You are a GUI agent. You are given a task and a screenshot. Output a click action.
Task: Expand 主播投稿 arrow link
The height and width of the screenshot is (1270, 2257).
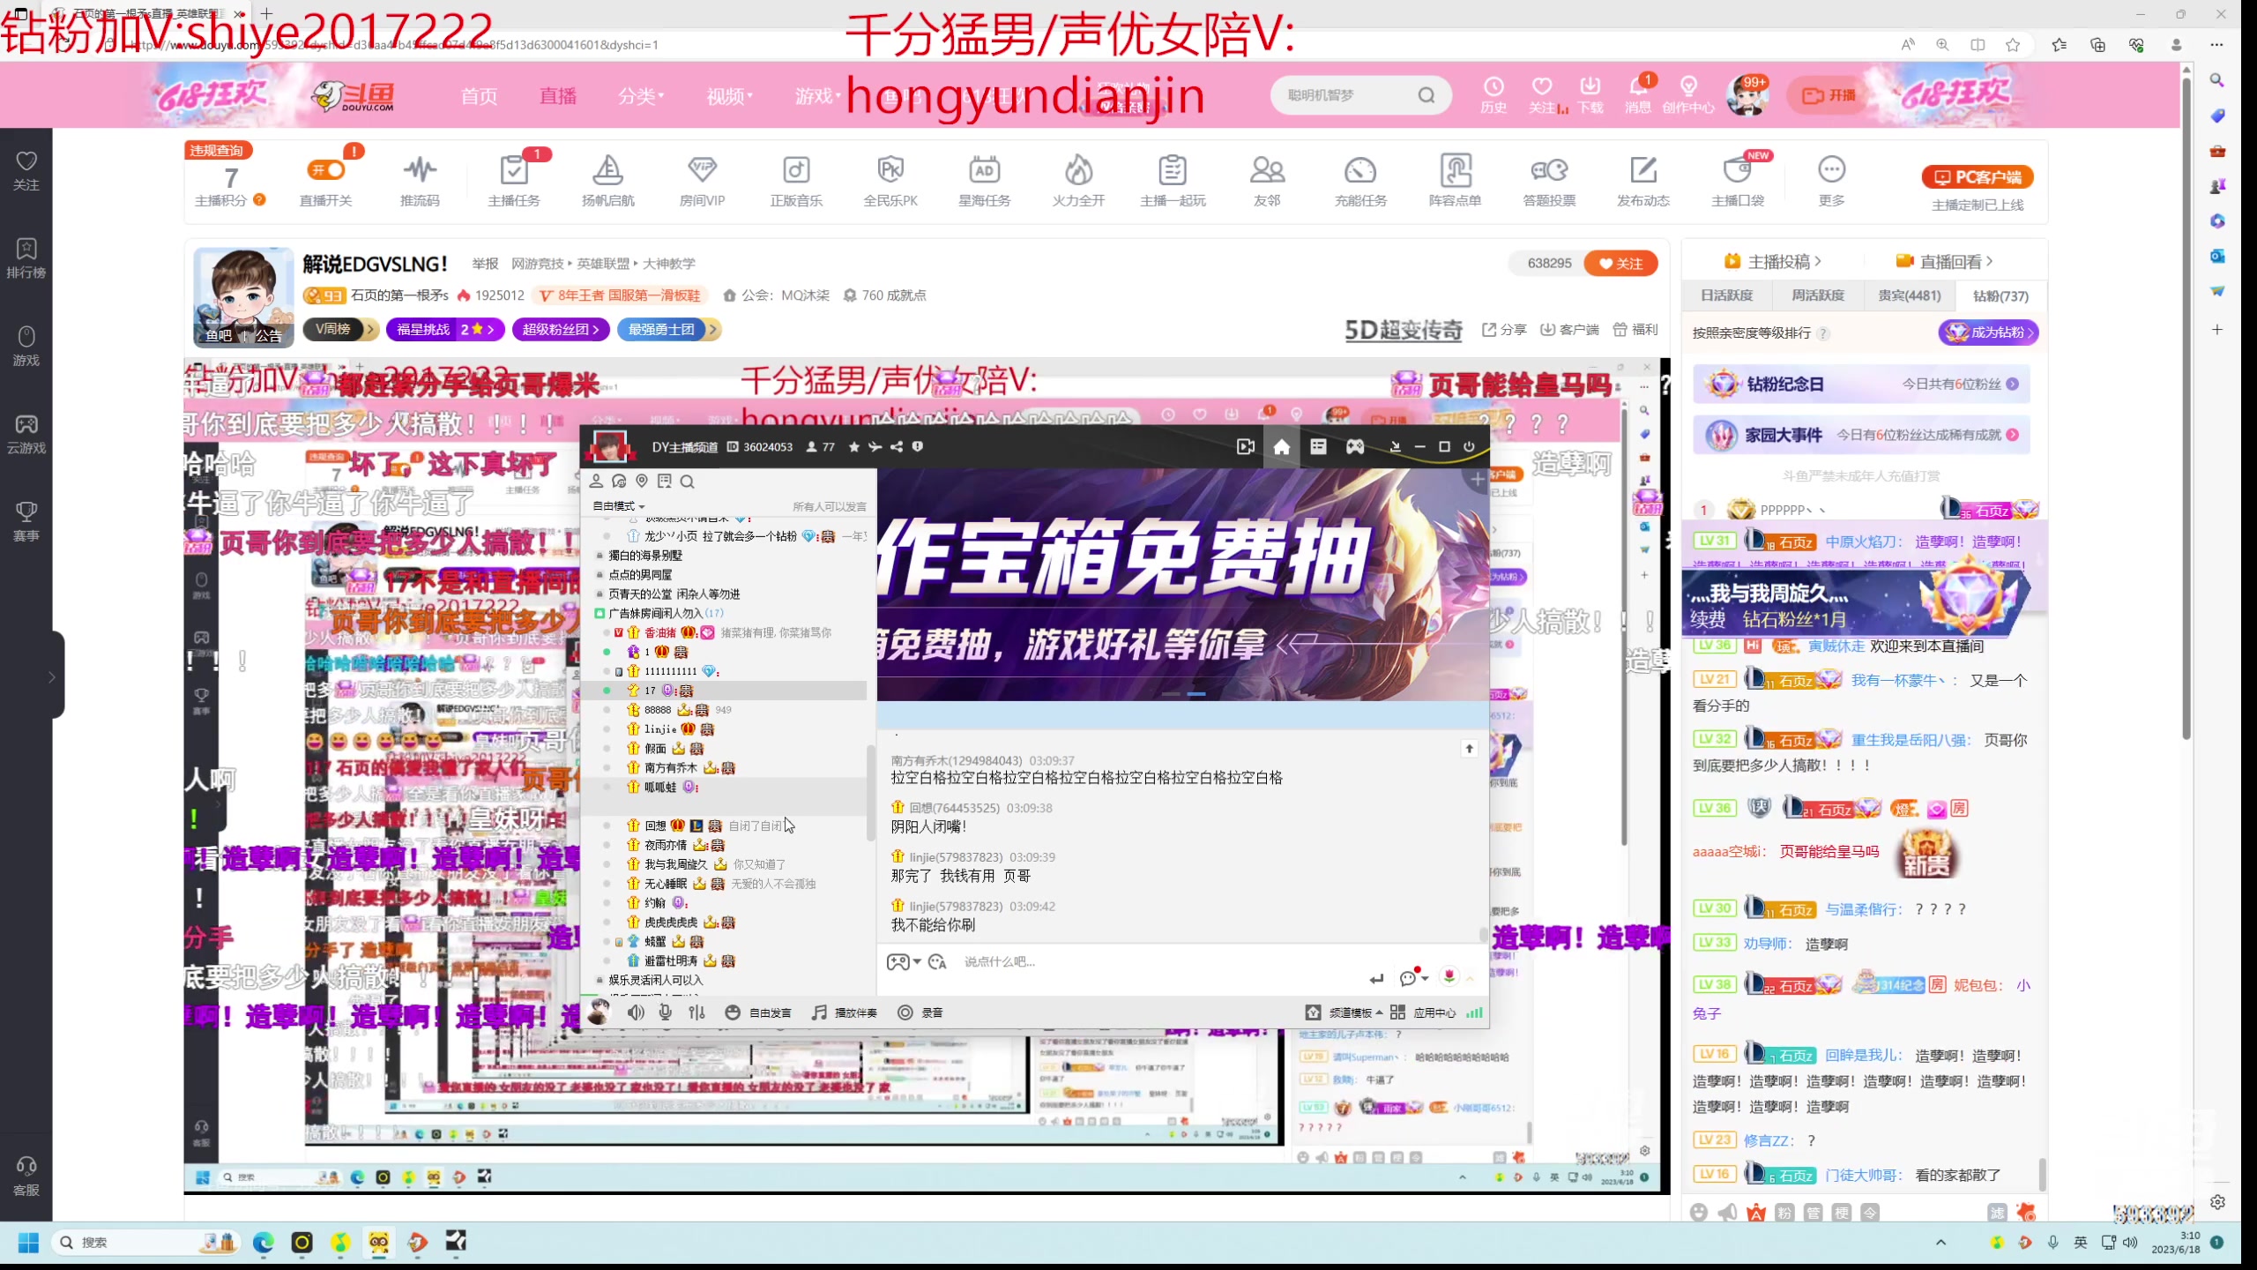tap(1773, 261)
